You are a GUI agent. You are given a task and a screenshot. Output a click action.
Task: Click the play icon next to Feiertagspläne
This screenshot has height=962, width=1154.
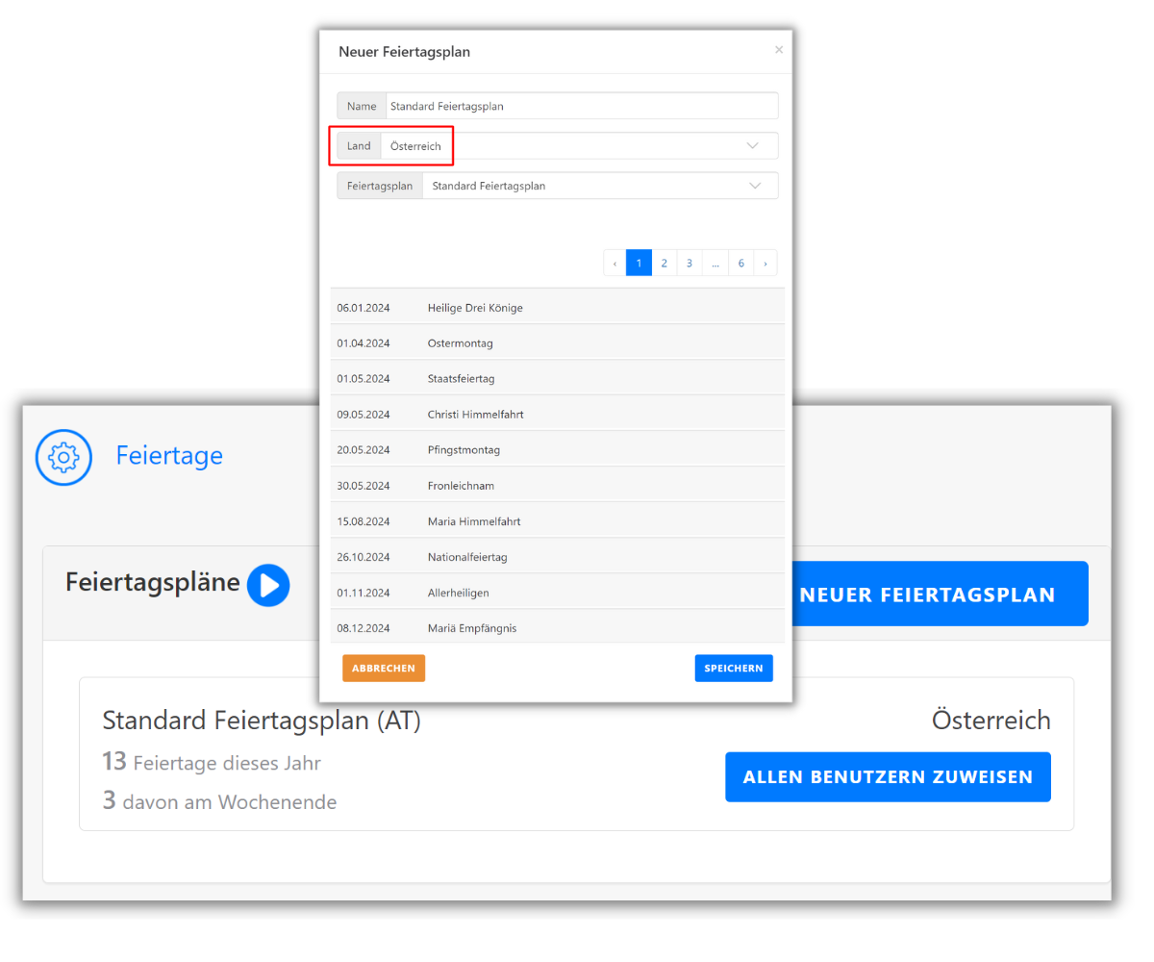point(268,585)
